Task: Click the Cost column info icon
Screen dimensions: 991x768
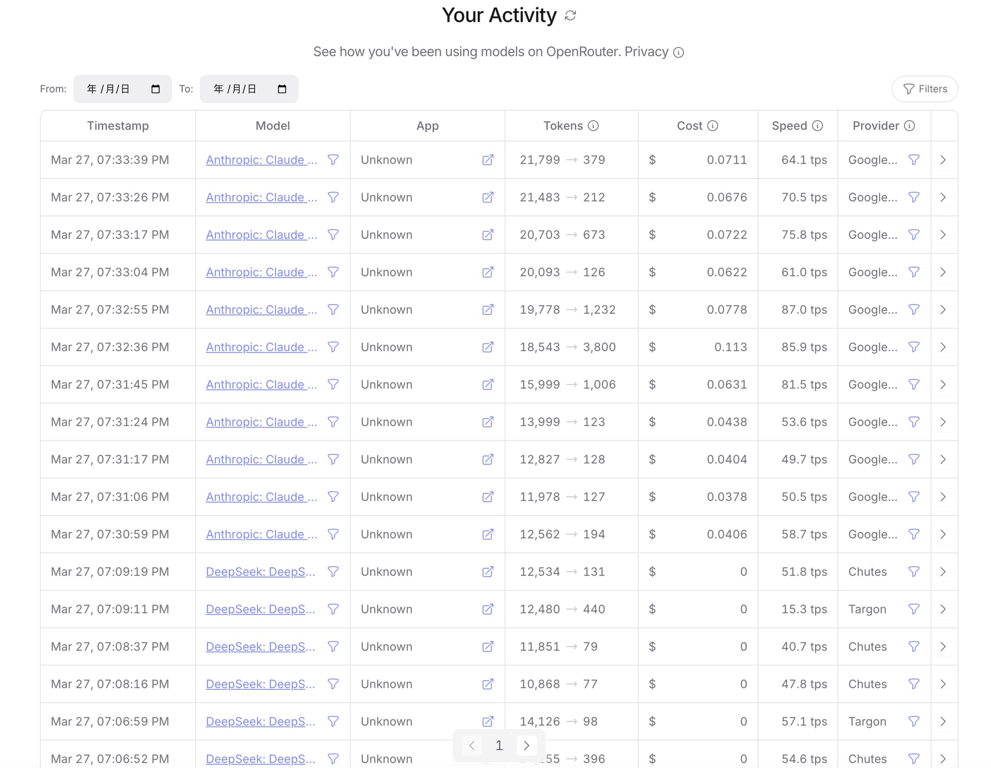Action: (712, 125)
